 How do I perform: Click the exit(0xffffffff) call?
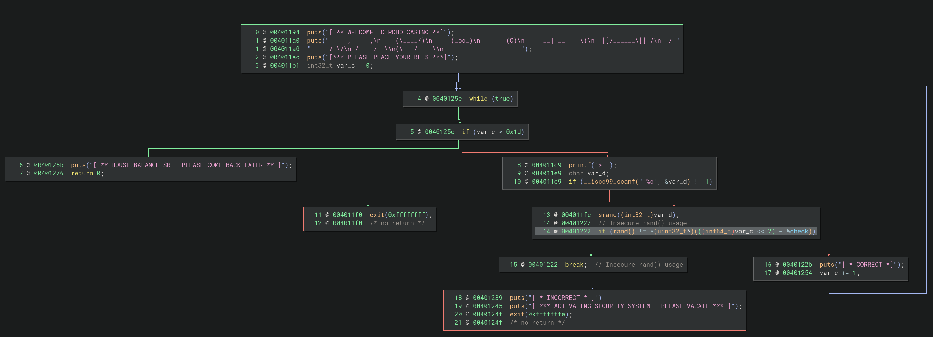(401, 215)
